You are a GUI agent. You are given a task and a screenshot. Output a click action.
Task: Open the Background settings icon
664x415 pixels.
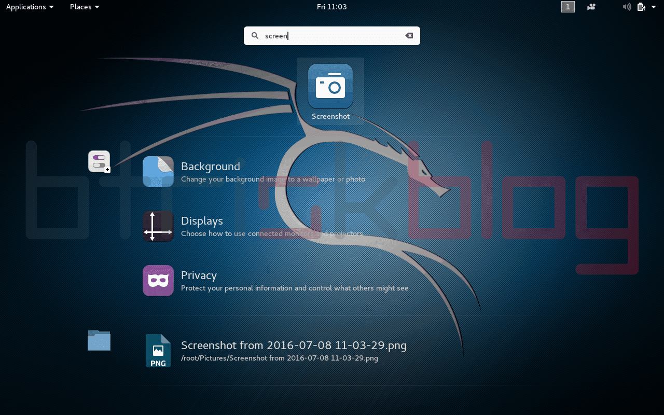pyautogui.click(x=158, y=172)
